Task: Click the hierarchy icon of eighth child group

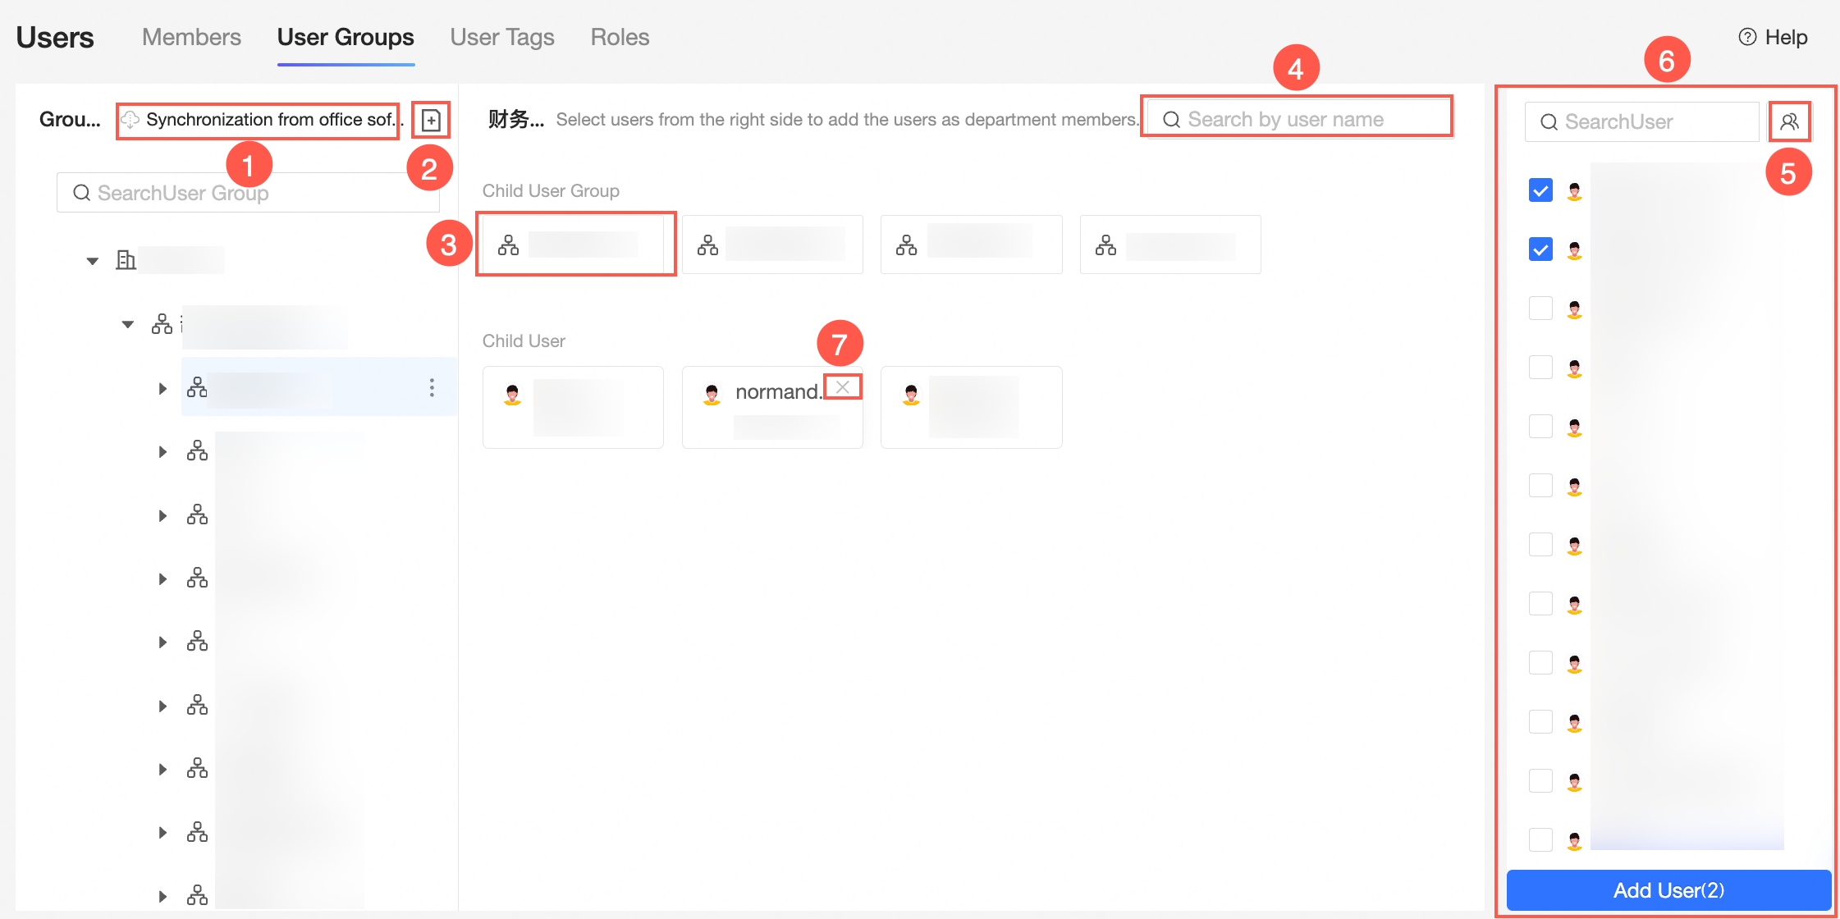Action: (x=197, y=832)
